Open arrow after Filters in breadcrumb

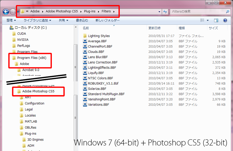[x=114, y=11]
